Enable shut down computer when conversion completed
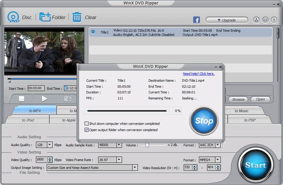283x185 pixels. tap(87, 123)
